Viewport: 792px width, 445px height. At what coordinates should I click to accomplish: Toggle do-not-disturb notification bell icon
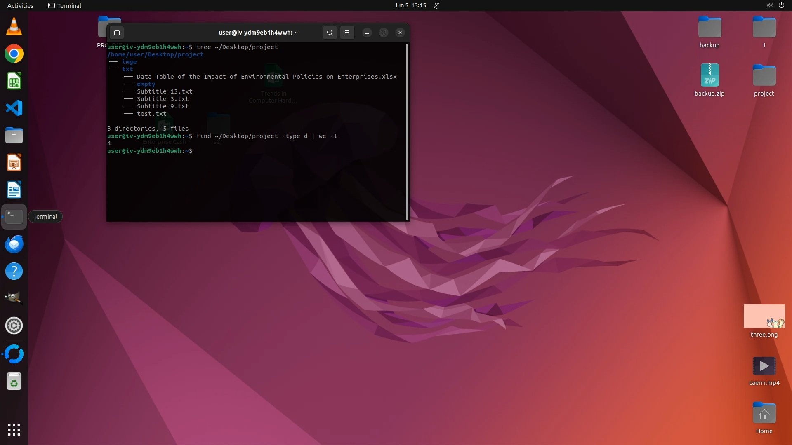click(x=436, y=5)
